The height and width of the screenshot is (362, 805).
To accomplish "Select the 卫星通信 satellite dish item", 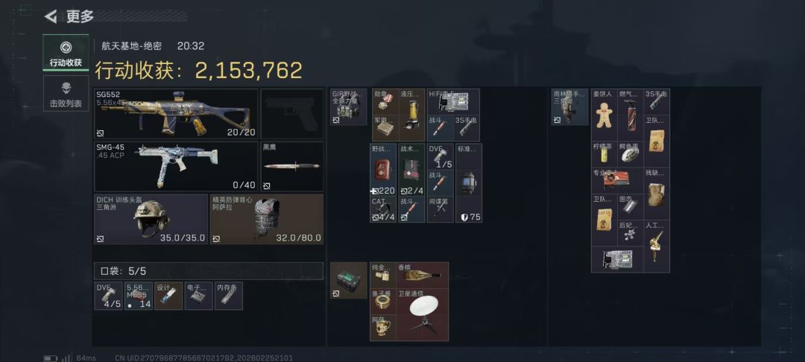I will pos(423,315).
